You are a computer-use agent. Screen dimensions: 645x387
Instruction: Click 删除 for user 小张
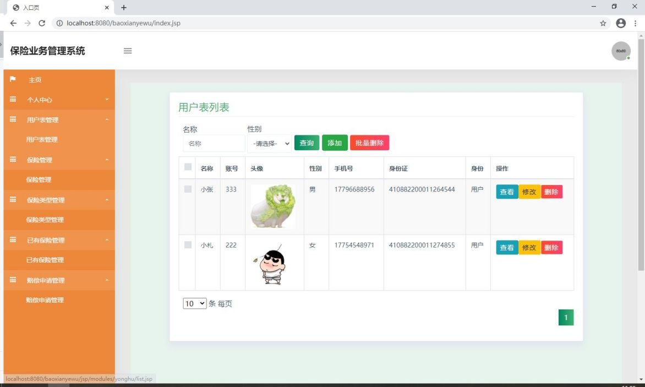(551, 192)
